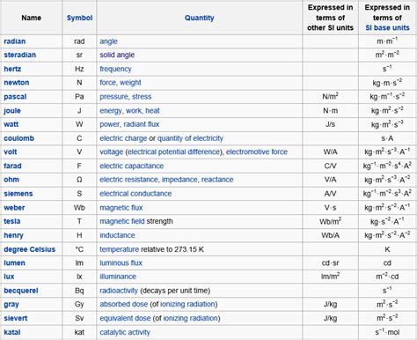417x340 pixels.
Task: Open the reactance link
Action: 217,180
